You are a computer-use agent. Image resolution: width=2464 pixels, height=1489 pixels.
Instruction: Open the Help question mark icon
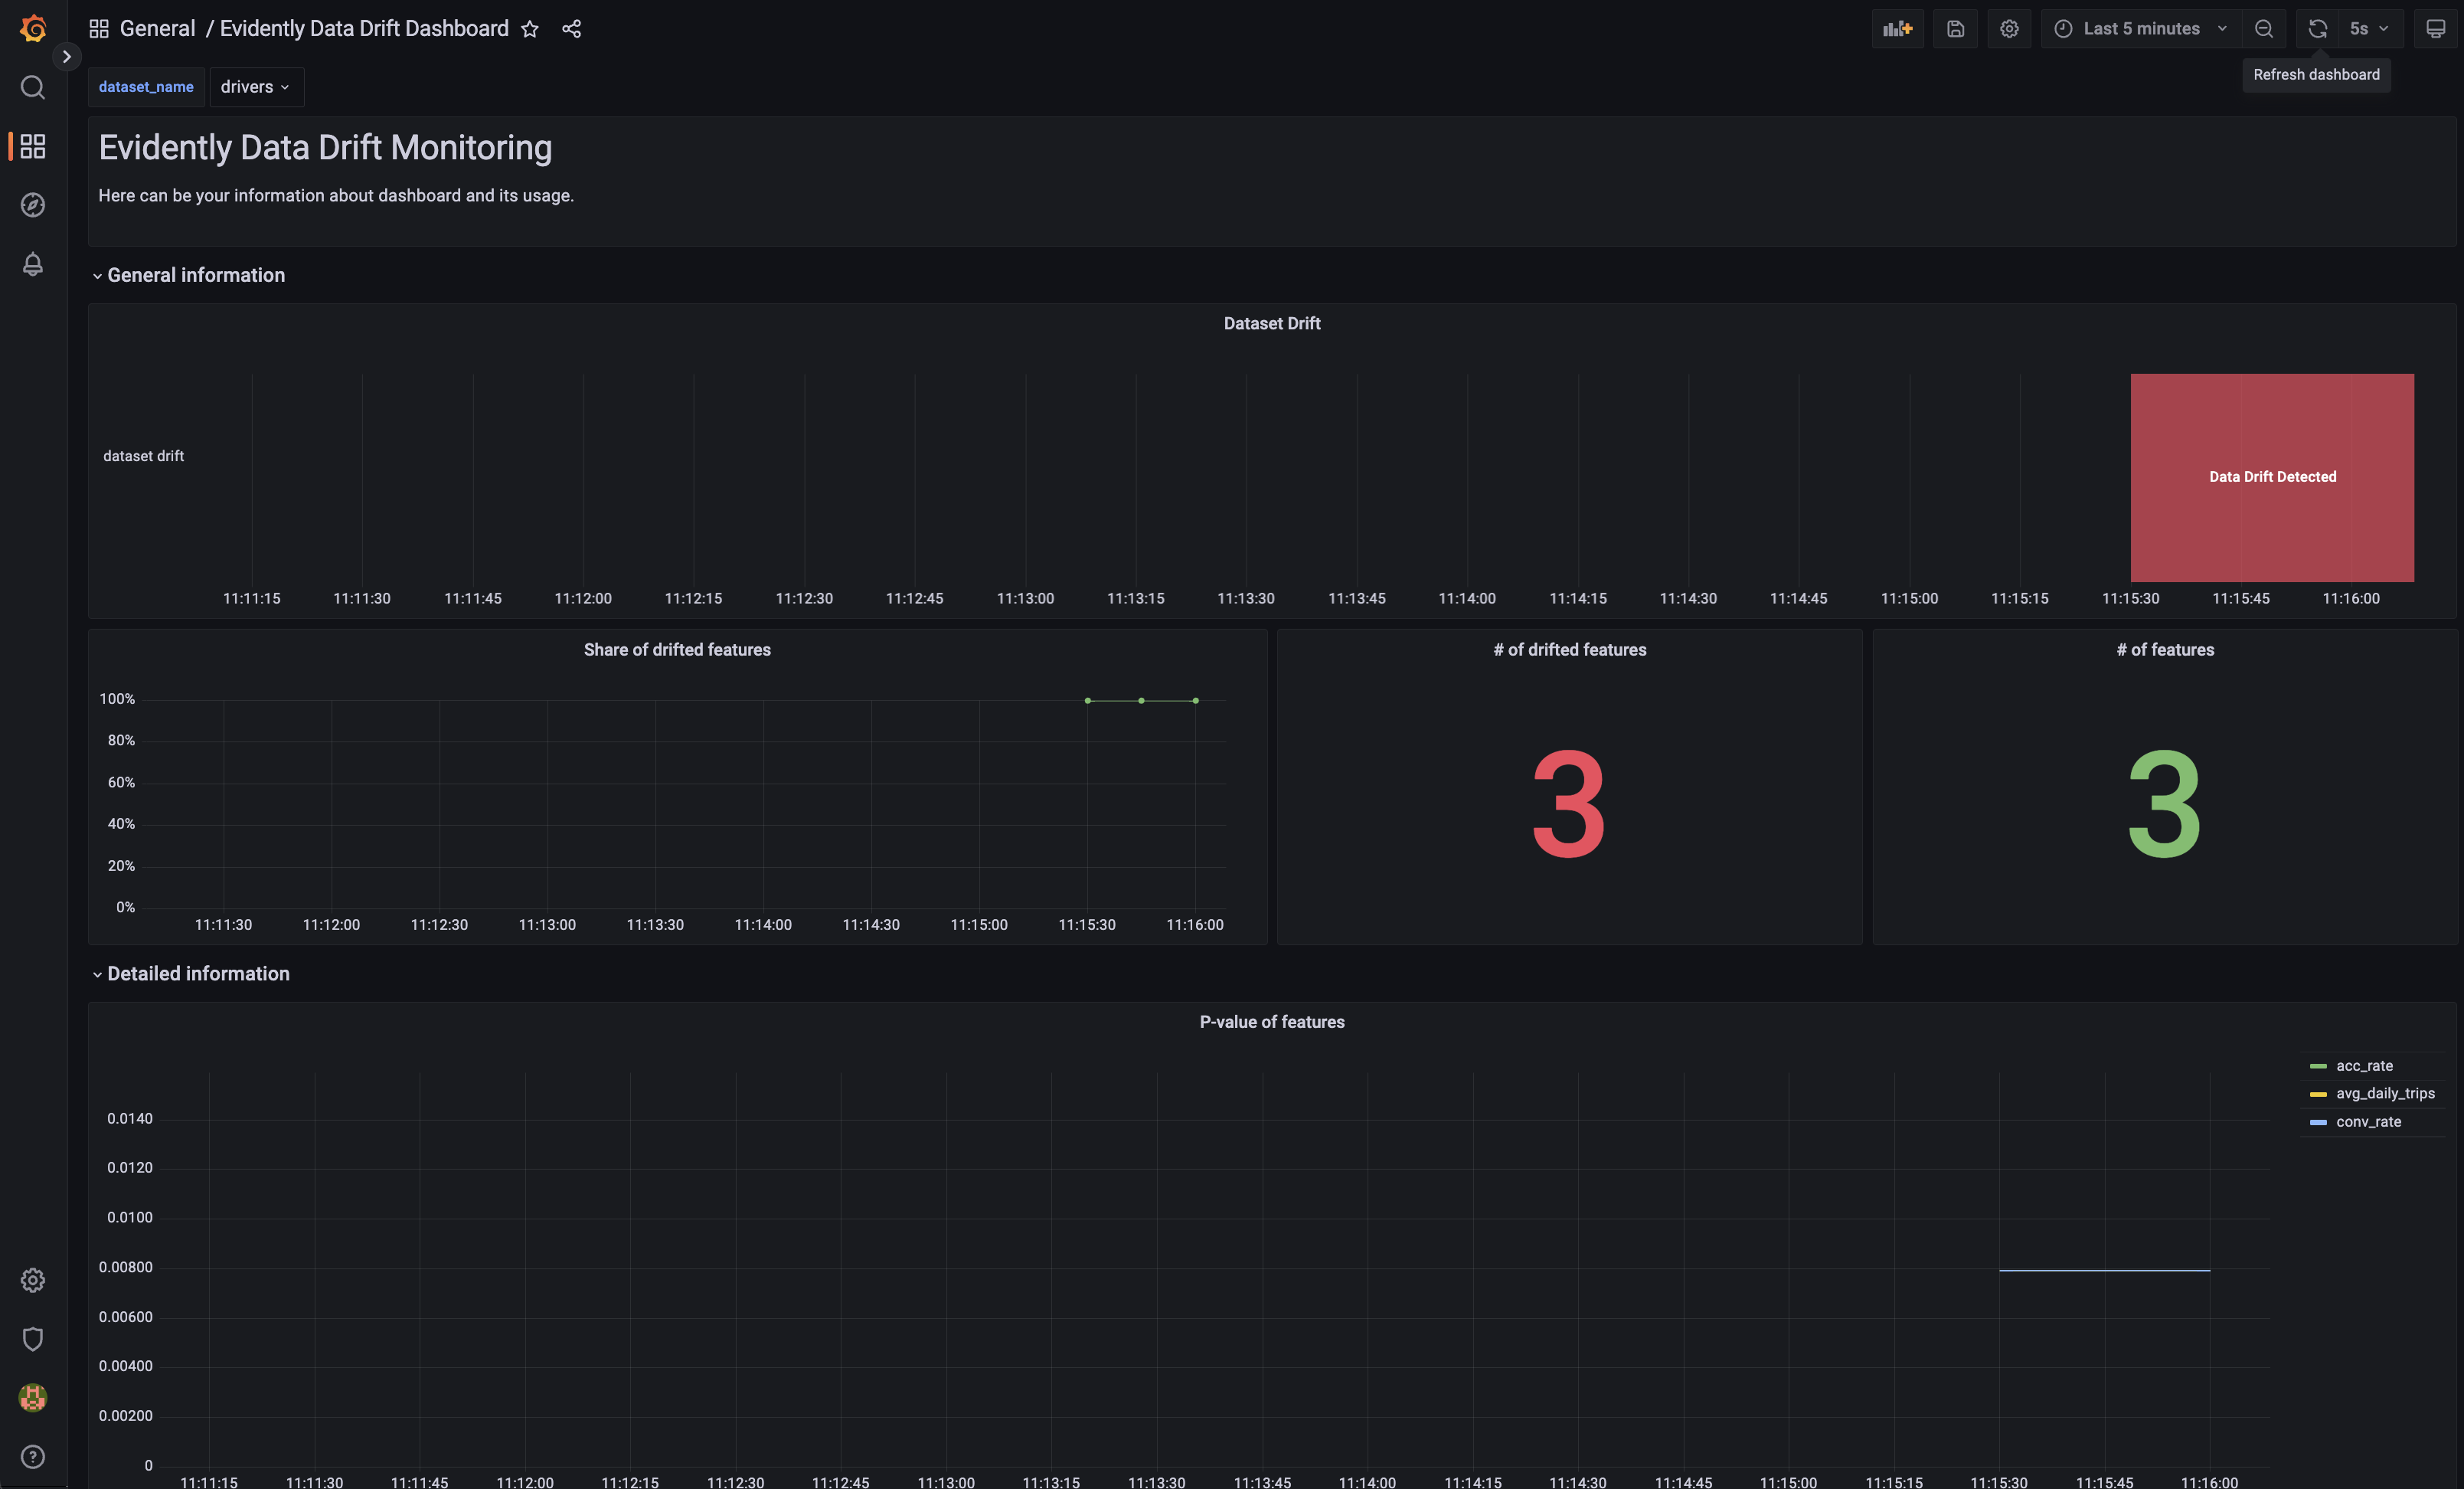point(33,1456)
